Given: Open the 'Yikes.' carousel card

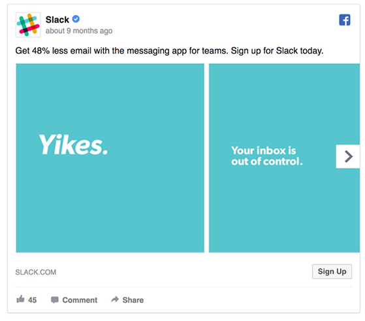Looking at the screenshot, I should click(110, 158).
